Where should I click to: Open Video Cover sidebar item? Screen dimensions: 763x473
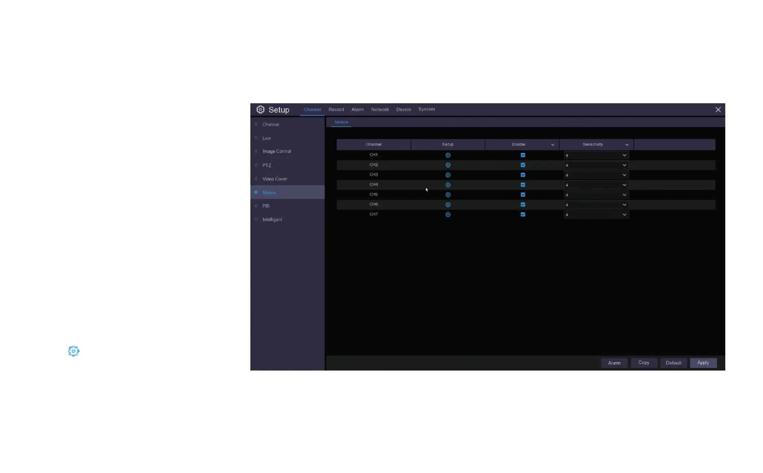click(x=275, y=179)
